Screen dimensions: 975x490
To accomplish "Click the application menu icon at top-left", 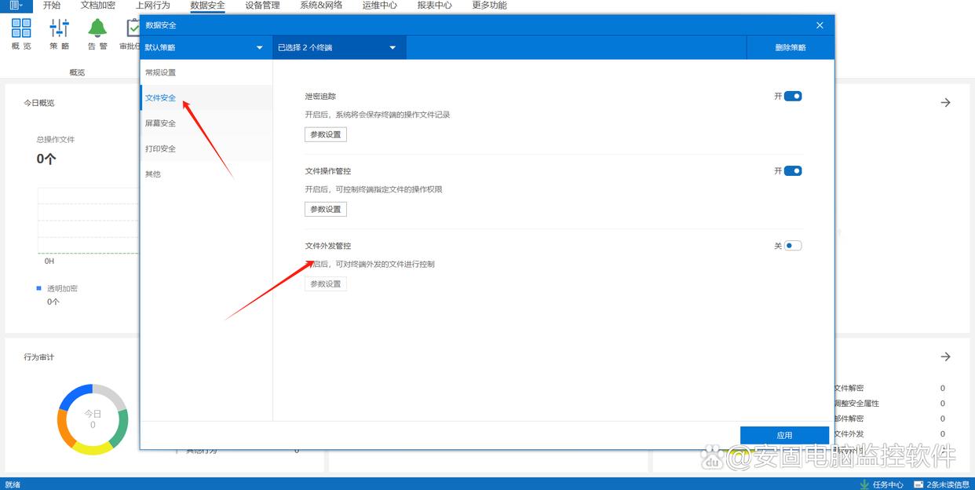I will point(16,5).
